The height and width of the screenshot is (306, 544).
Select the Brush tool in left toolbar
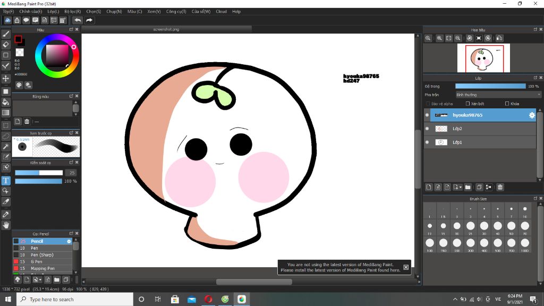point(6,33)
